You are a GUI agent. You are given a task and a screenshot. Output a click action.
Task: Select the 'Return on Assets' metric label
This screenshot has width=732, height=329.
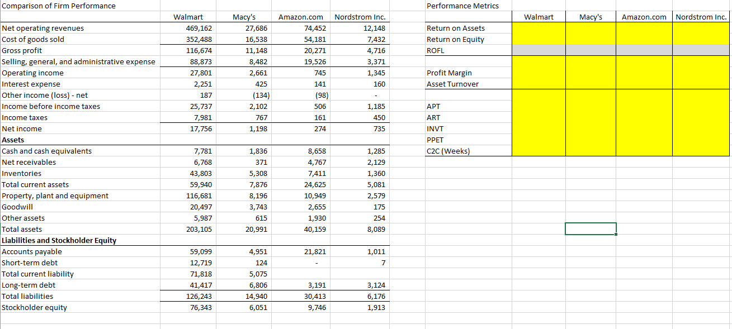point(456,28)
